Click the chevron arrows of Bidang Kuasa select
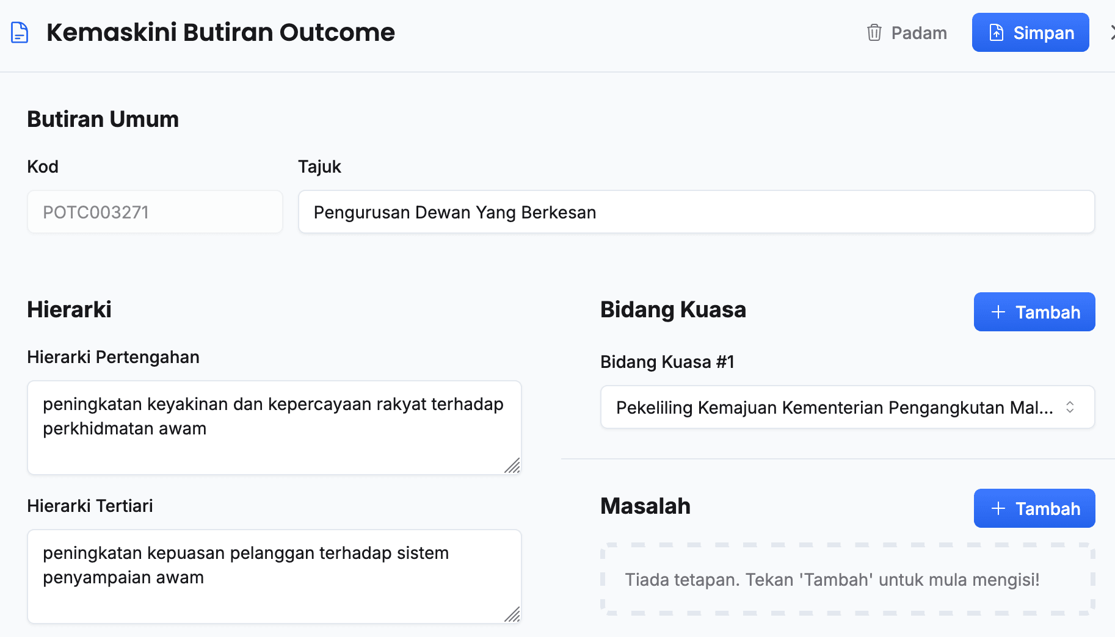Viewport: 1115px width, 637px height. [1070, 407]
